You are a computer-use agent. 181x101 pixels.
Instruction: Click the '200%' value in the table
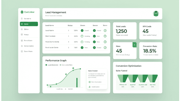(76, 36)
